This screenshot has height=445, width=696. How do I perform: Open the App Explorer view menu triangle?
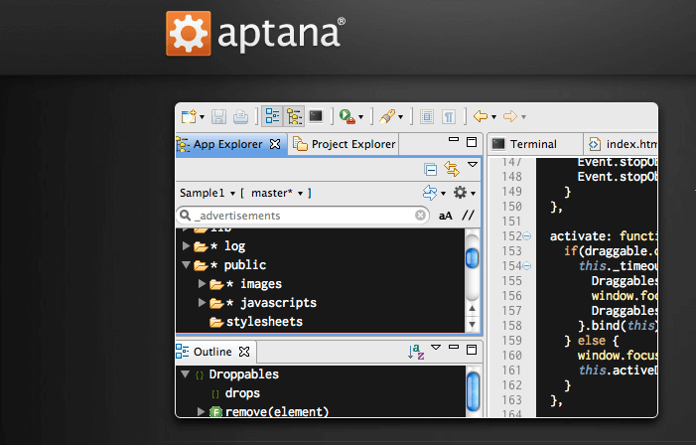click(x=473, y=165)
